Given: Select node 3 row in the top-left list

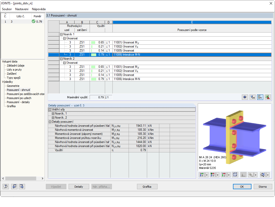Looking at the screenshot, I should 23,21.
